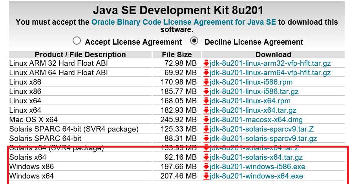Select the Linux ARM 64 Hard Float ABI text
349x184 pixels.
coord(58,73)
